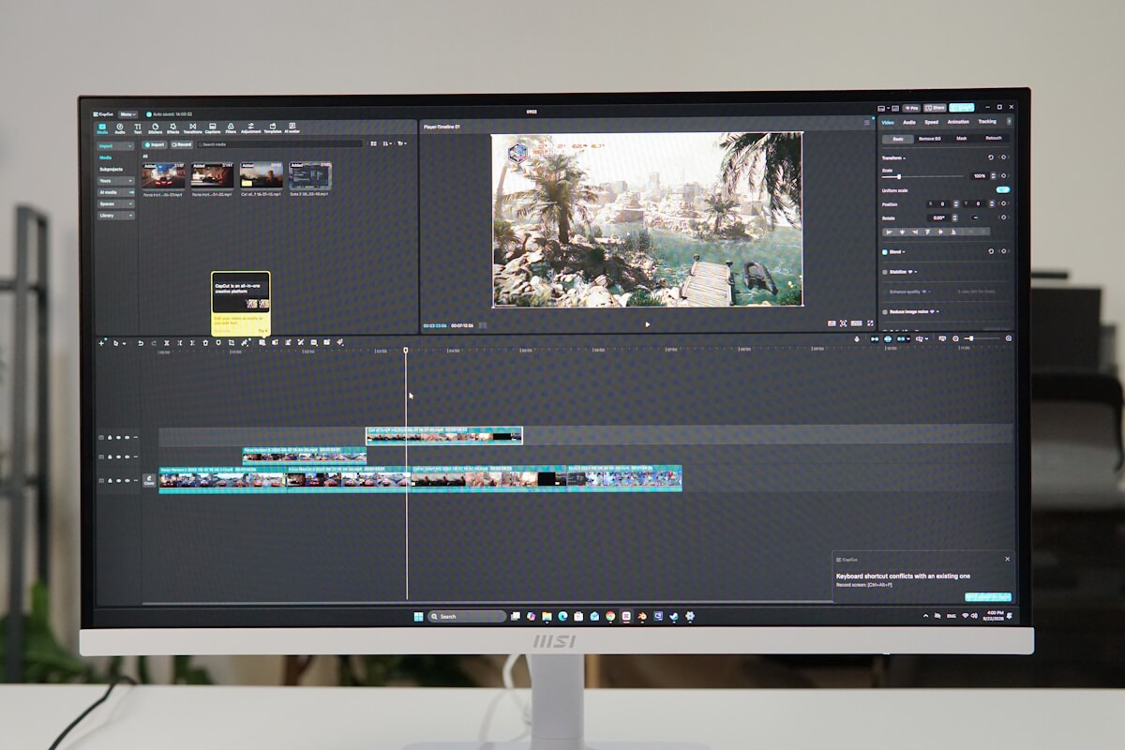Open the media filter dropdown
This screenshot has height=750, width=1125.
(x=402, y=143)
